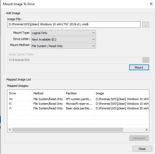Screen dimensions: 155x154
Task: Click image path cell in X: row
Action: coord(122,104)
